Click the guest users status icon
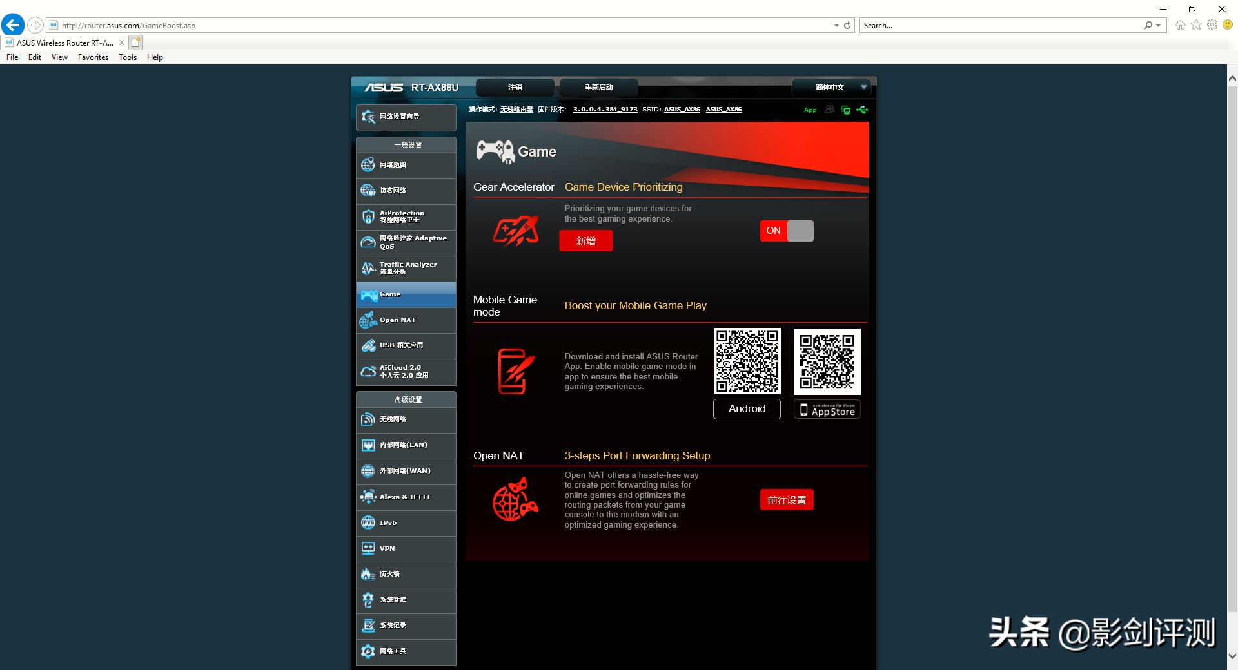 point(830,110)
